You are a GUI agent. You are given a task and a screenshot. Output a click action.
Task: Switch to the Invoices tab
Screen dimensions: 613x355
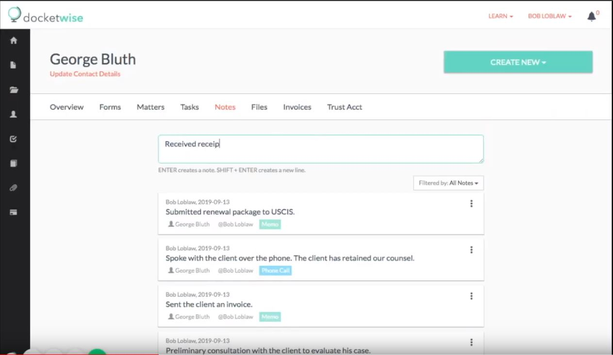click(297, 107)
